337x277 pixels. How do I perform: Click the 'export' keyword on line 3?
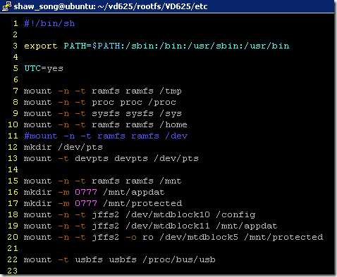(x=41, y=46)
